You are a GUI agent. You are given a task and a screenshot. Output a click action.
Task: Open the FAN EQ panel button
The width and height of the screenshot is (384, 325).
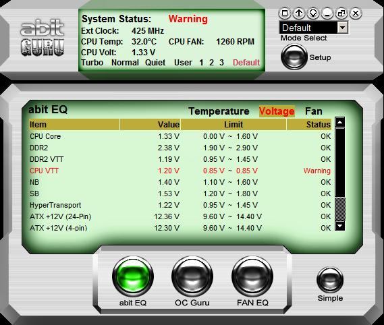pos(252,276)
